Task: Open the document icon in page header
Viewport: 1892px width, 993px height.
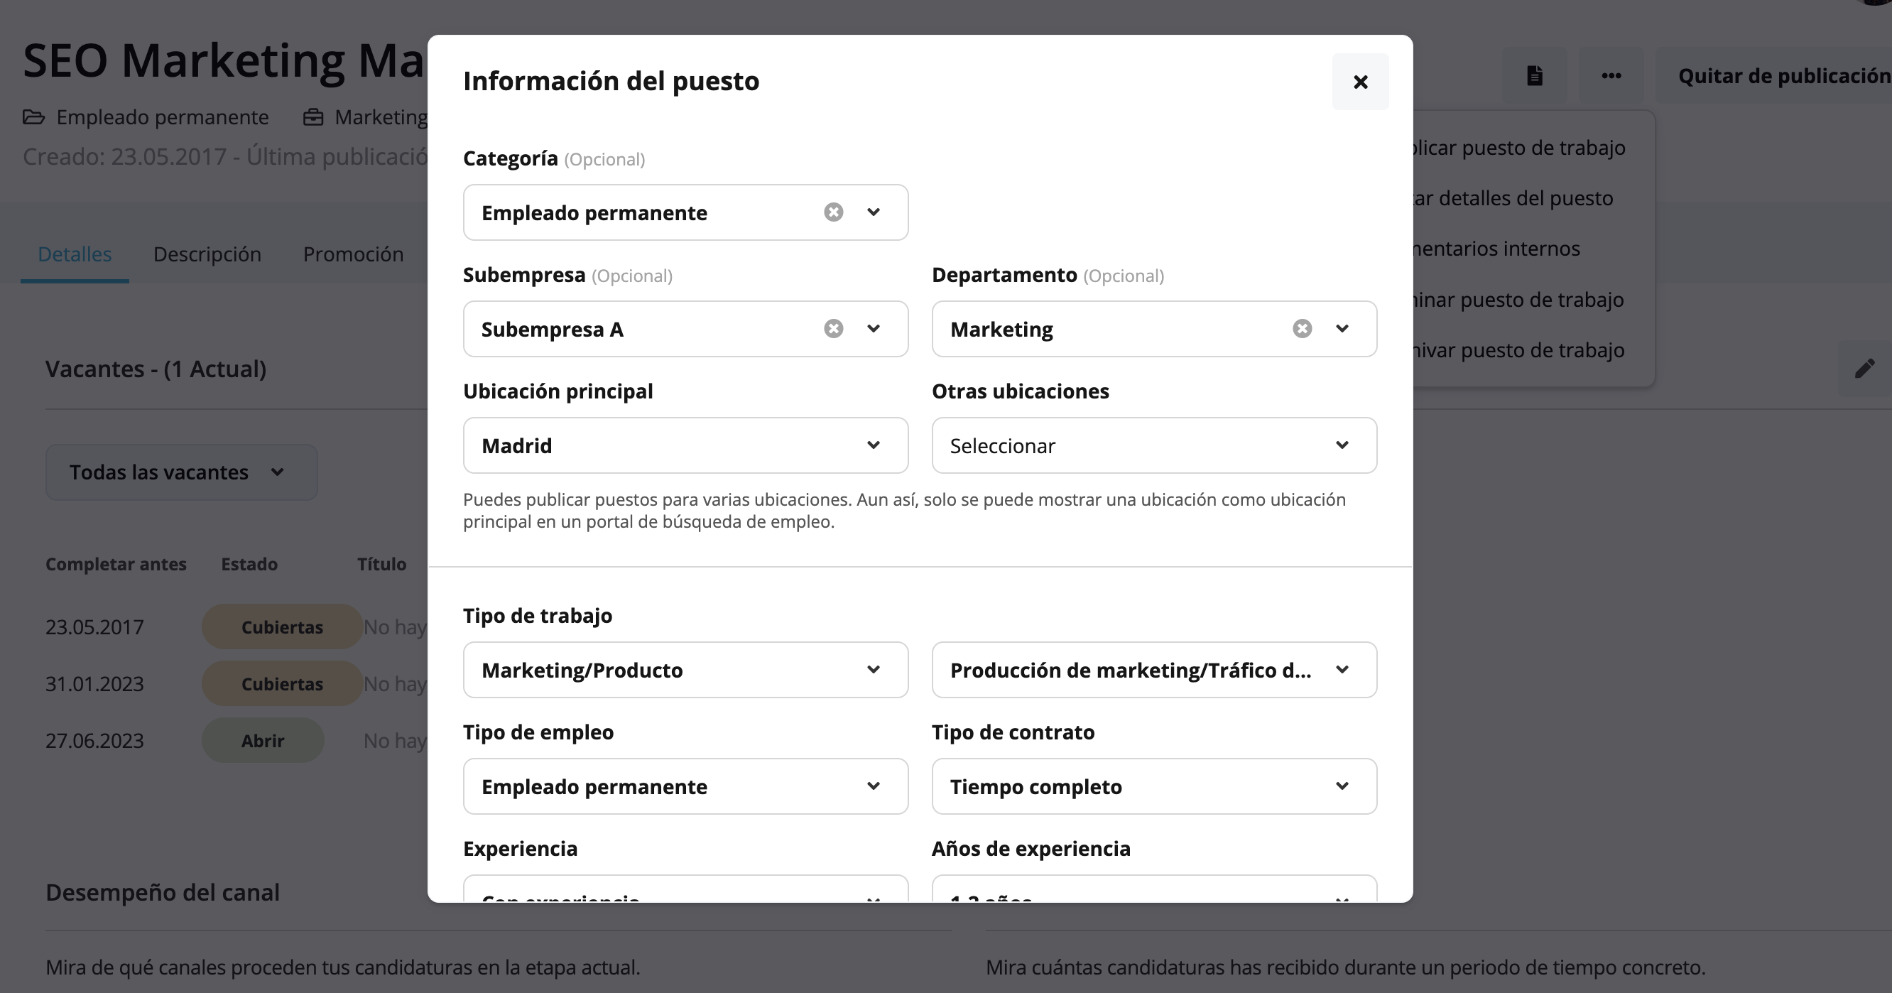Action: tap(1534, 76)
